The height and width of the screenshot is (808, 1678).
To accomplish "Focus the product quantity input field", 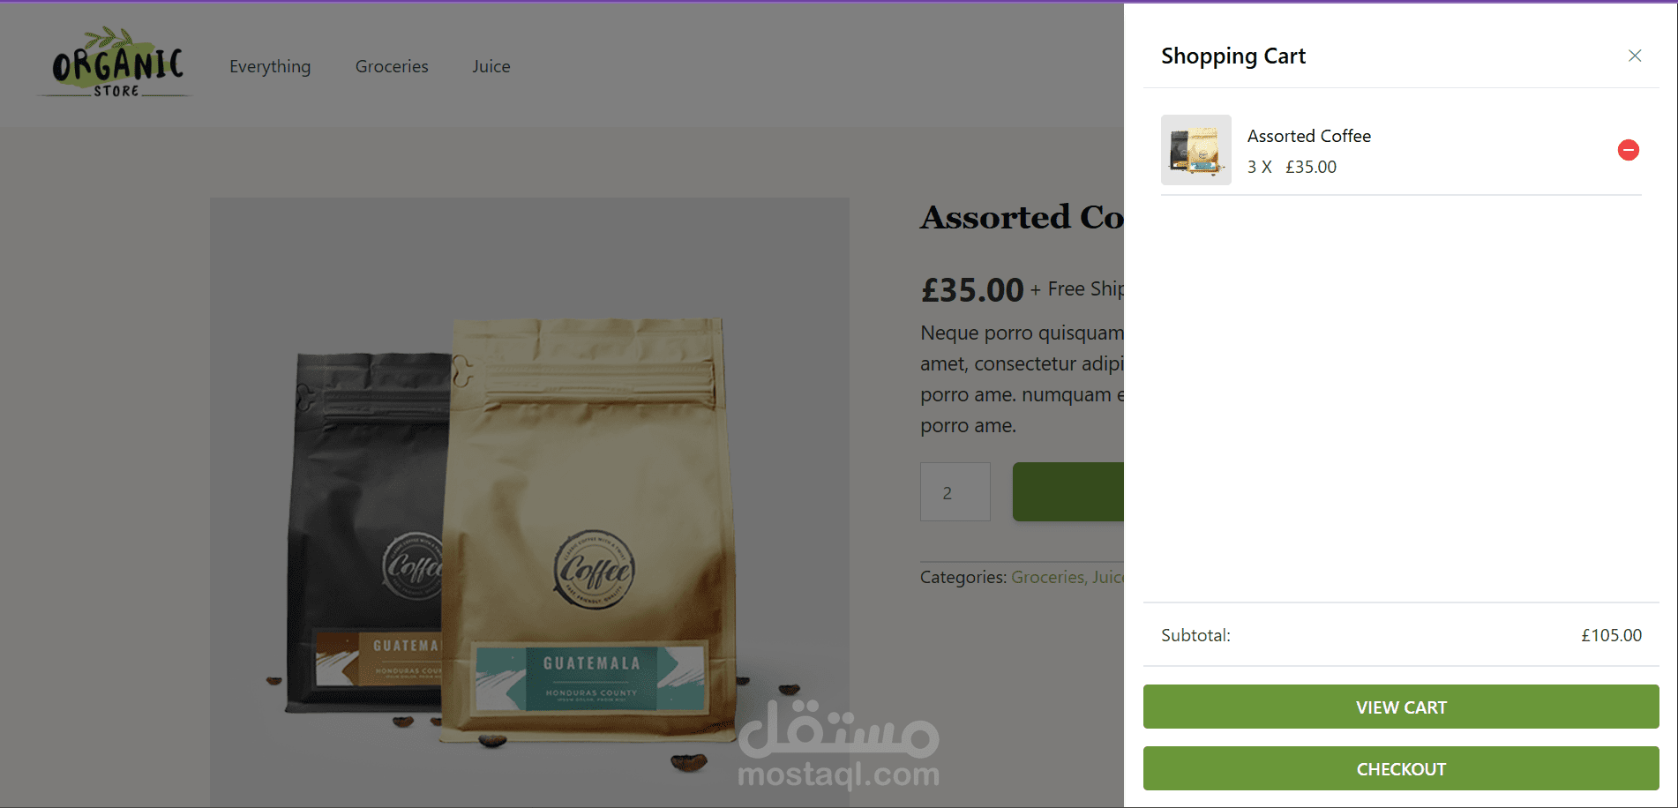I will [x=955, y=491].
